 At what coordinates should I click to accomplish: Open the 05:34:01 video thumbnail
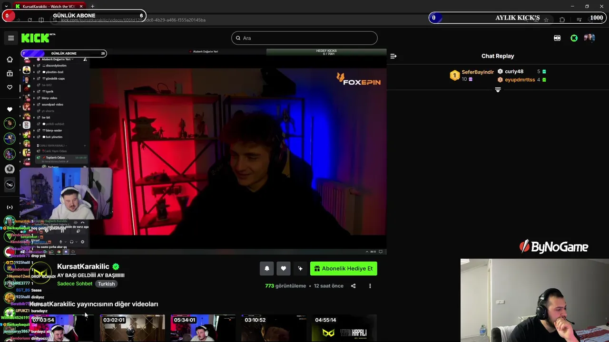point(203,328)
